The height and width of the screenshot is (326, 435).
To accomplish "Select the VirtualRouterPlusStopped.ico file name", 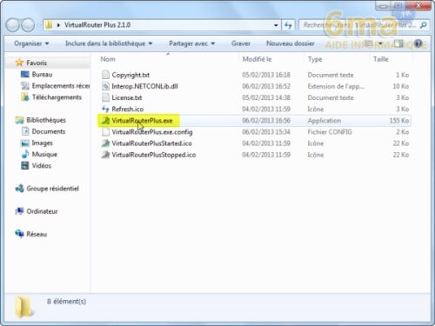I will tap(154, 155).
